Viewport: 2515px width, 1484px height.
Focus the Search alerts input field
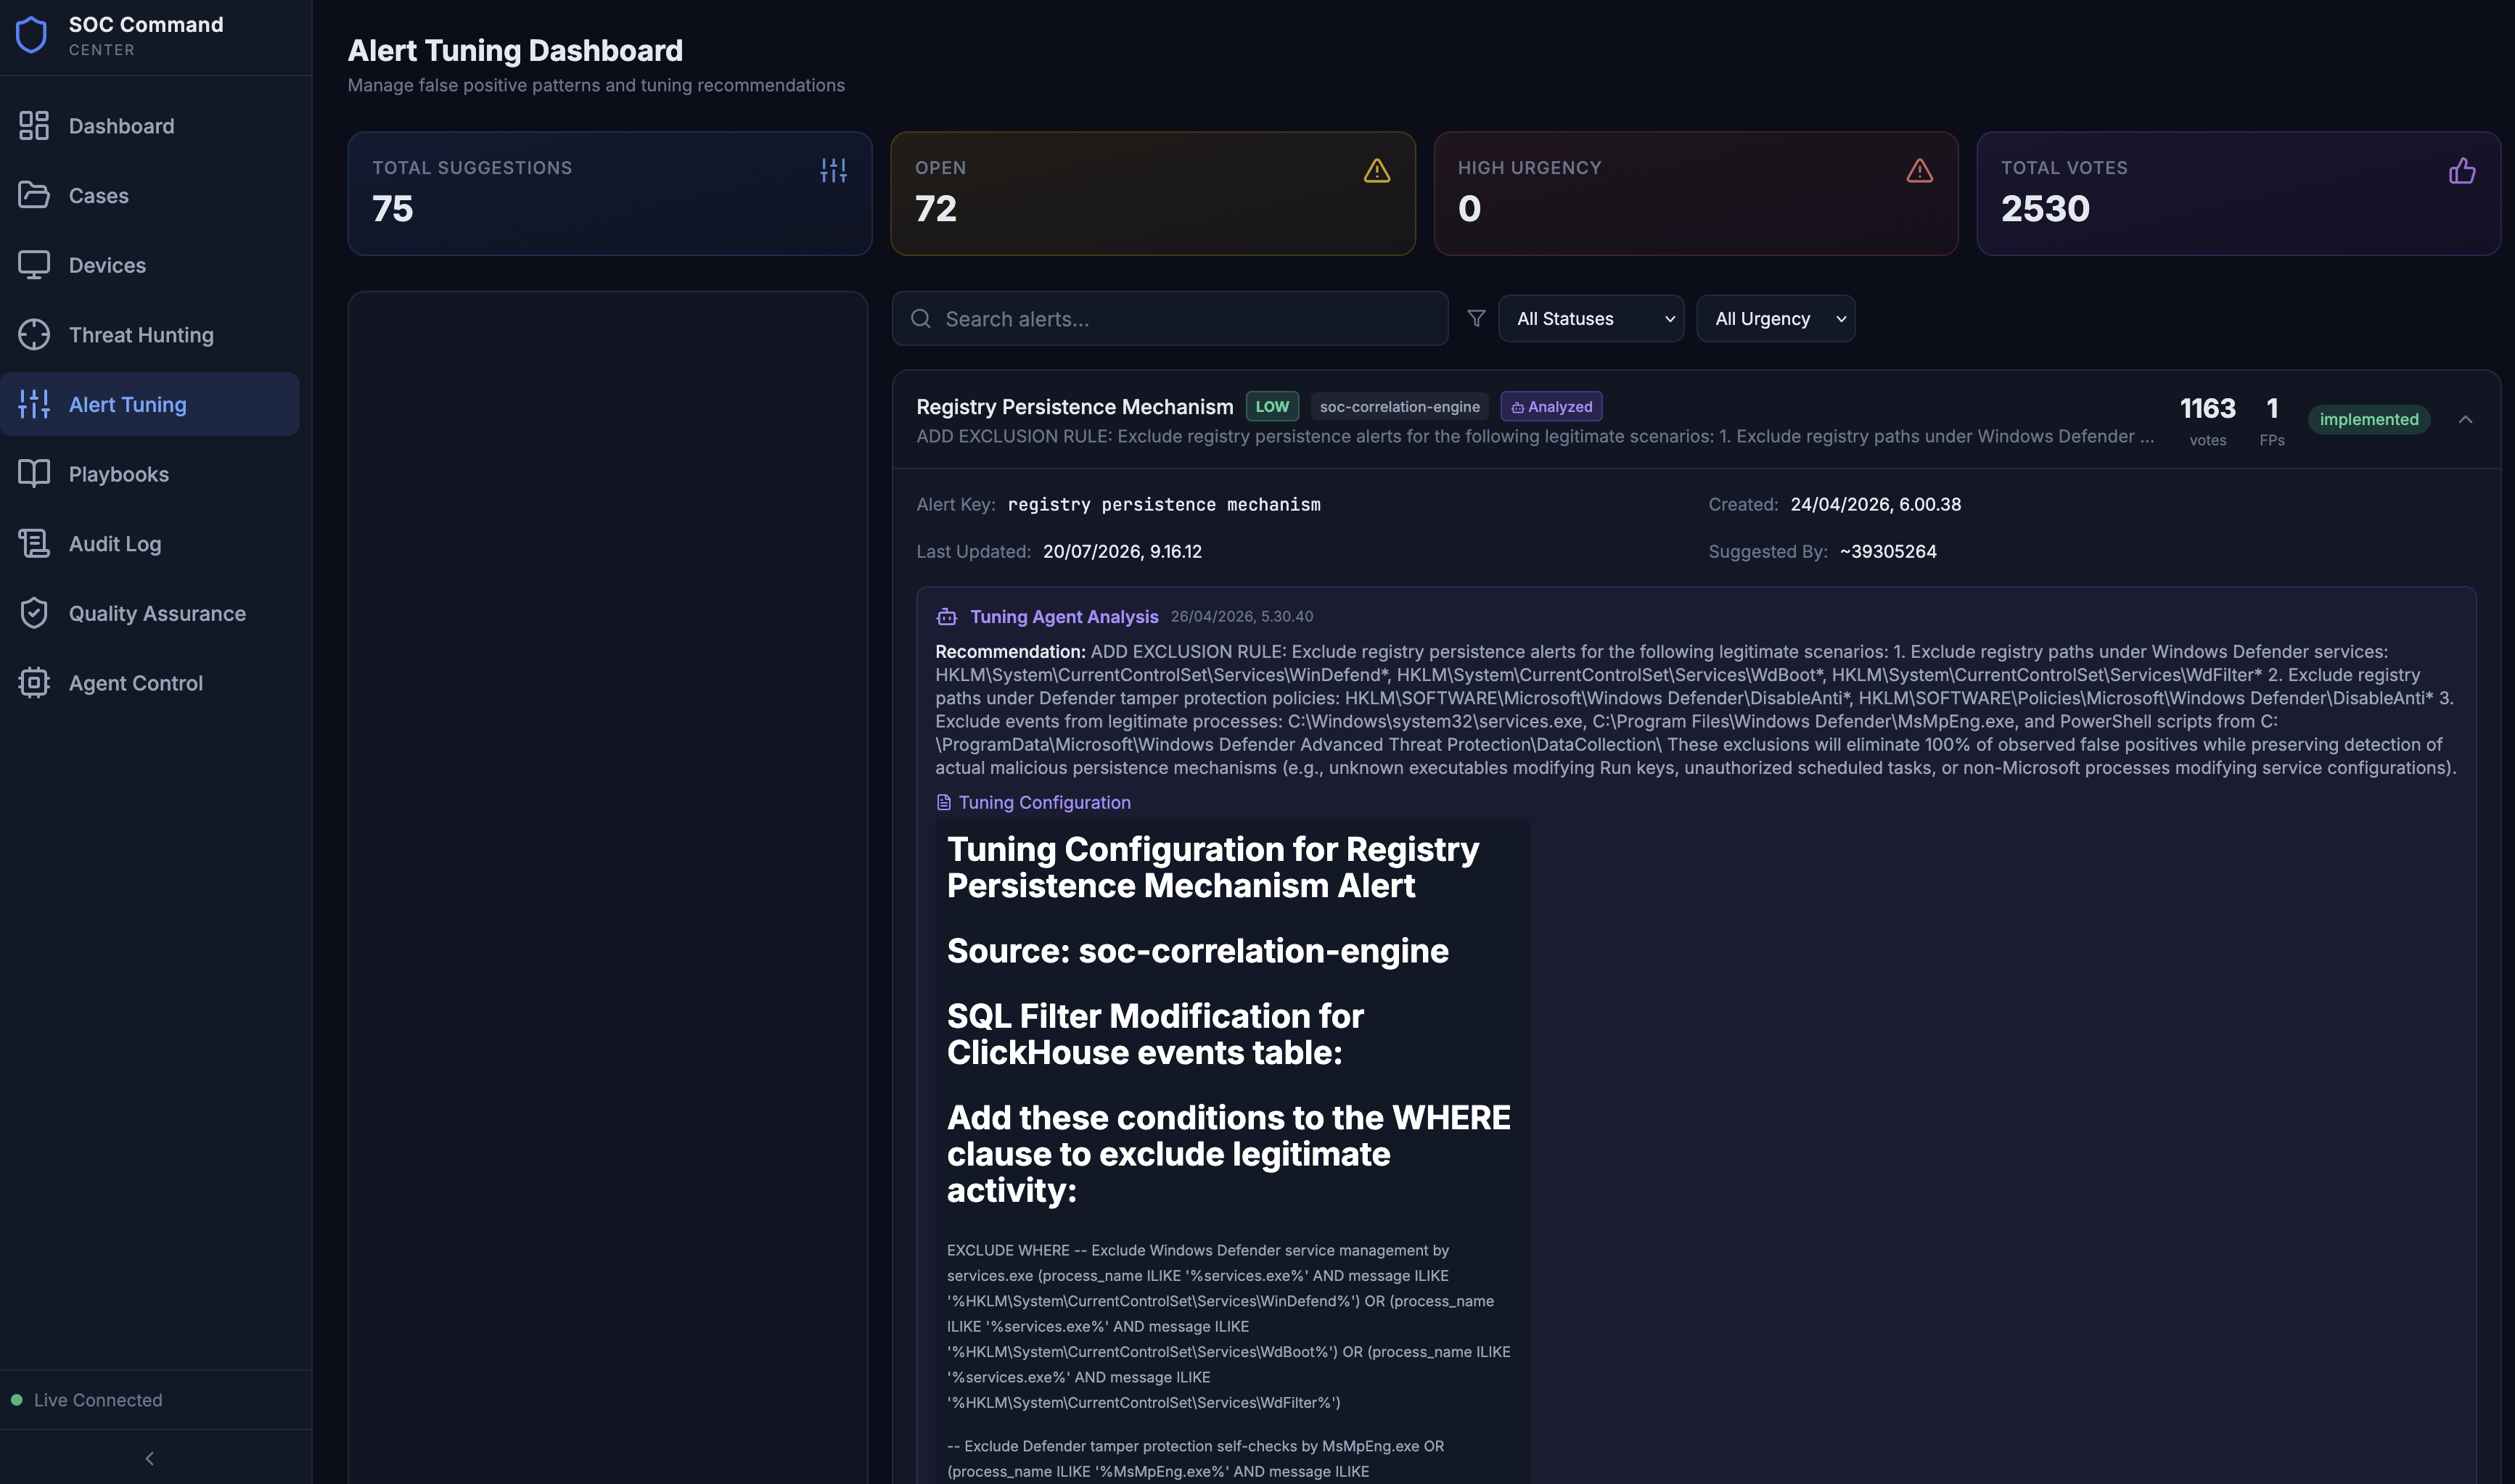[x=1170, y=319]
